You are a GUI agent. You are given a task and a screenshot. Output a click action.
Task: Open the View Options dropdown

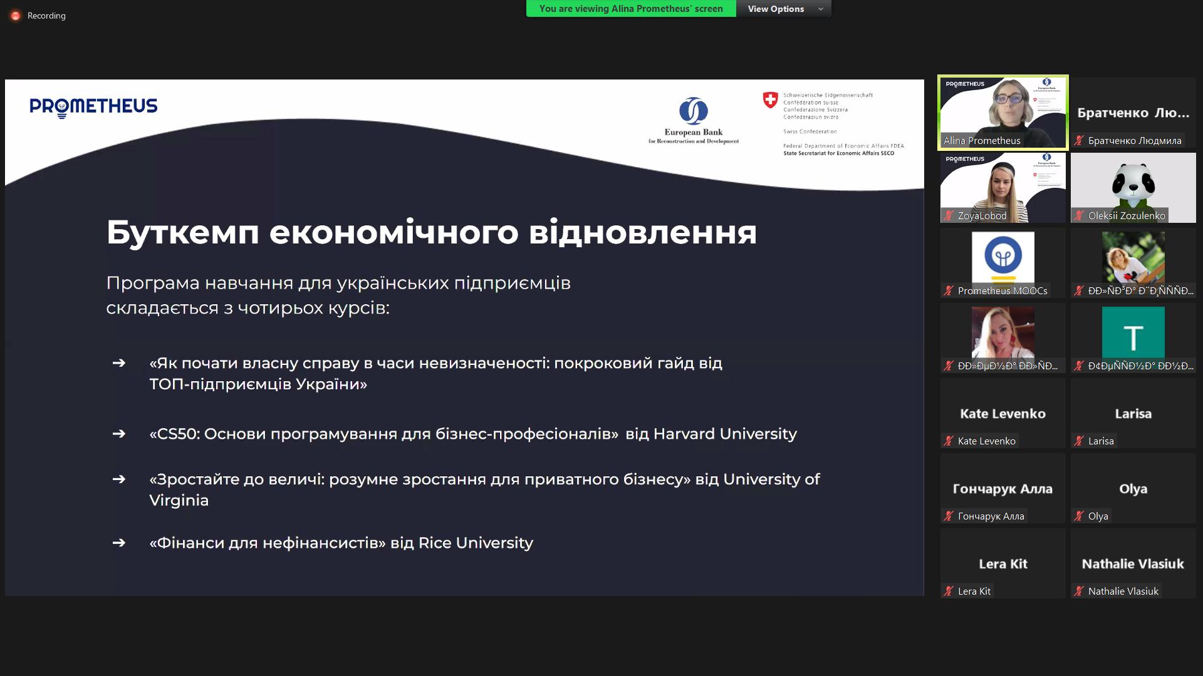[784, 9]
